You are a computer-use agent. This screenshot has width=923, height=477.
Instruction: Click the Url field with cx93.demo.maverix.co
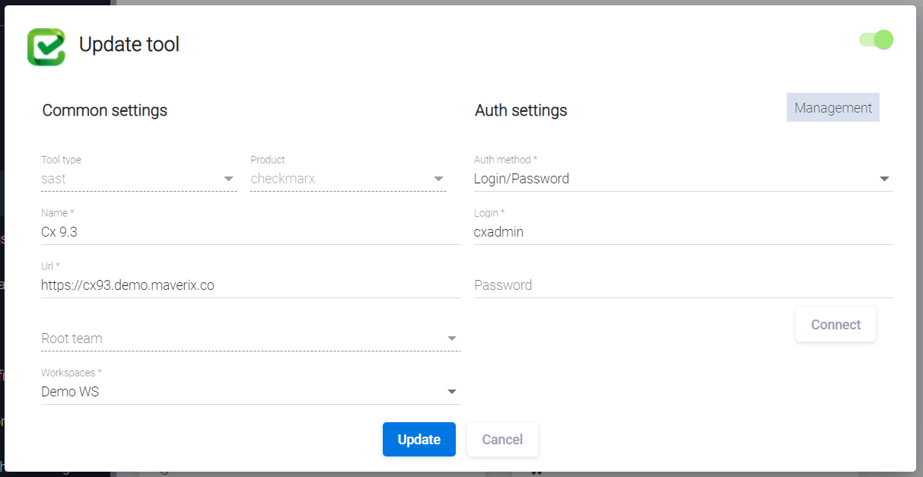tap(250, 285)
